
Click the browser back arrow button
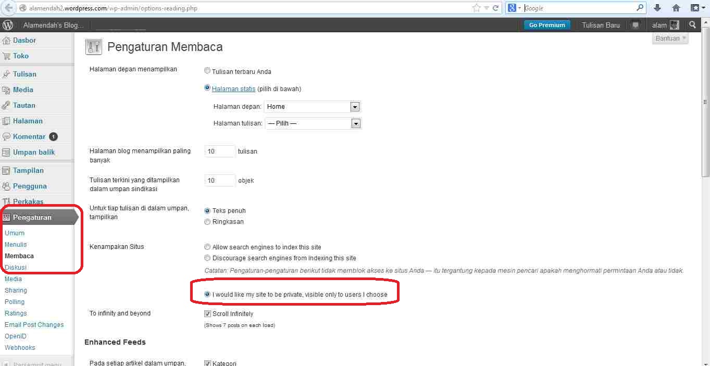click(8, 8)
